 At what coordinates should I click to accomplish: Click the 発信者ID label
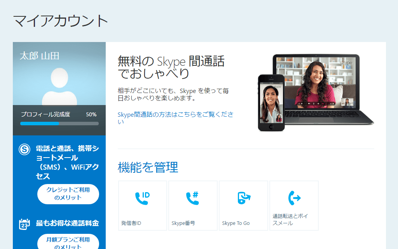(x=131, y=223)
